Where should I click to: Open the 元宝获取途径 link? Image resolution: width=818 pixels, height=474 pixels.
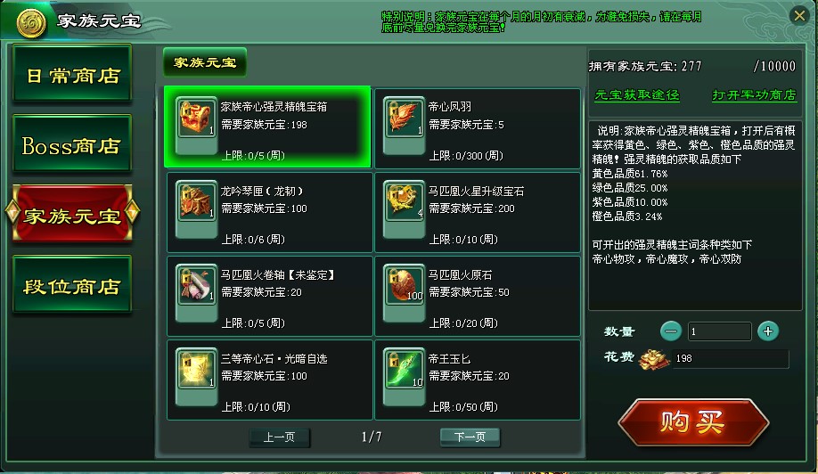pos(636,95)
